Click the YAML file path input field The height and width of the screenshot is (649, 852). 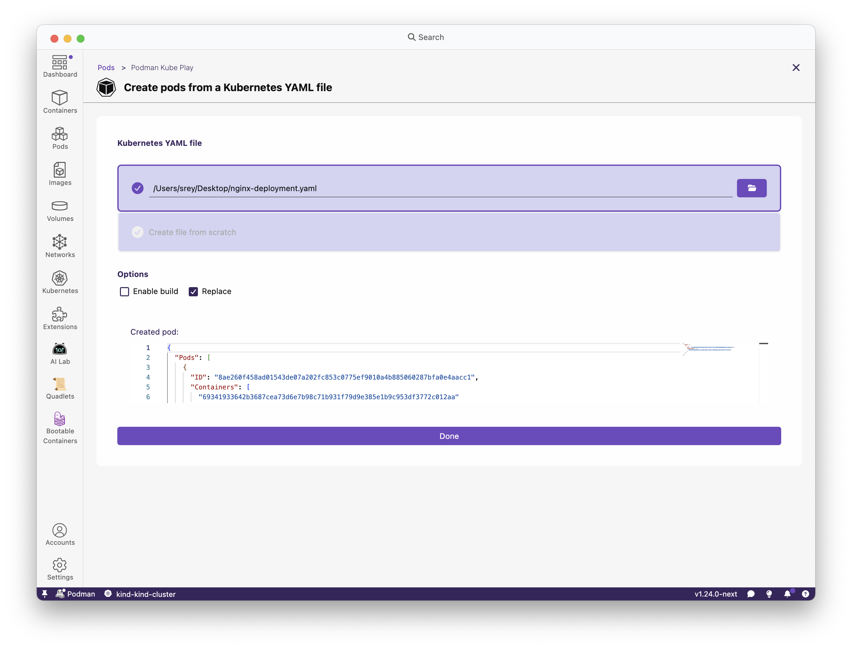440,188
